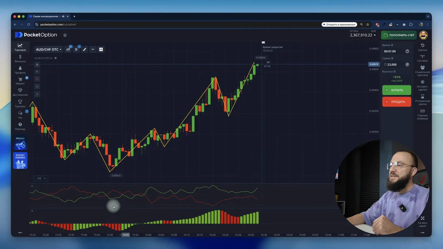
Task: Open the chart time settings gear
Action: (x=55, y=58)
